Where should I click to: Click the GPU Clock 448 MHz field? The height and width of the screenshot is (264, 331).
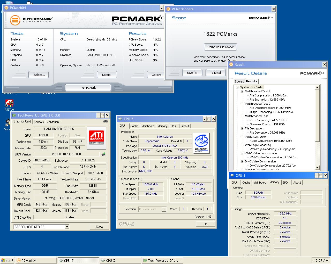coord(41,204)
